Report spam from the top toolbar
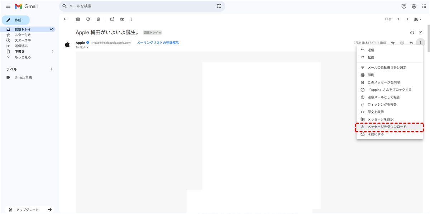 pos(88,19)
